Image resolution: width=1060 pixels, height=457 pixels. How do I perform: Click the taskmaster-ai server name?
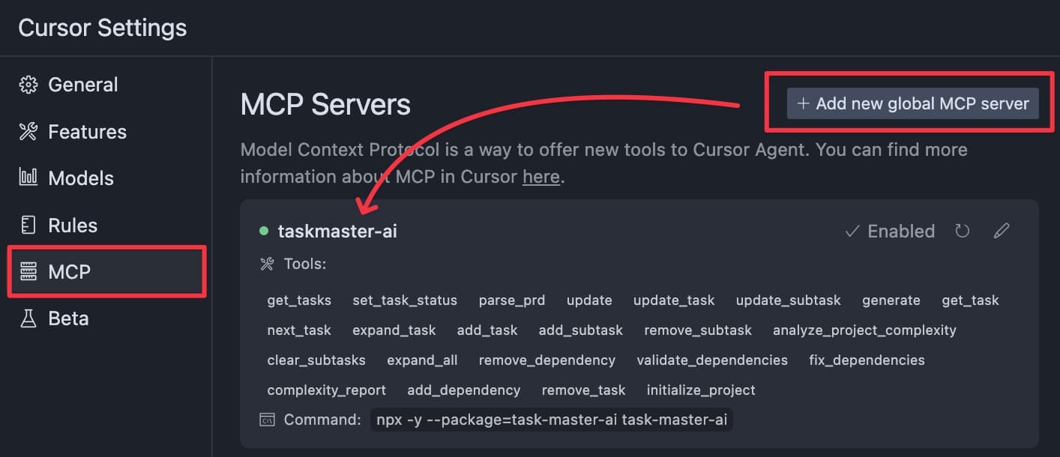click(x=337, y=231)
